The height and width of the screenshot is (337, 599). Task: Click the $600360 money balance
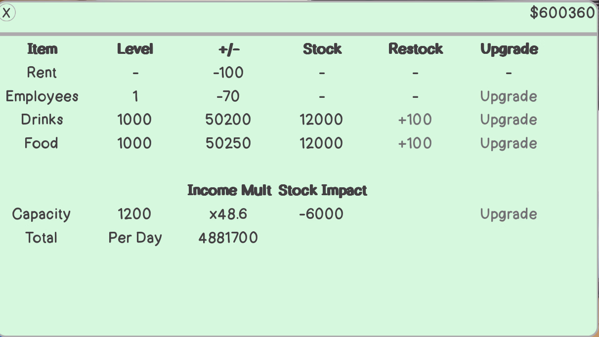tap(562, 13)
